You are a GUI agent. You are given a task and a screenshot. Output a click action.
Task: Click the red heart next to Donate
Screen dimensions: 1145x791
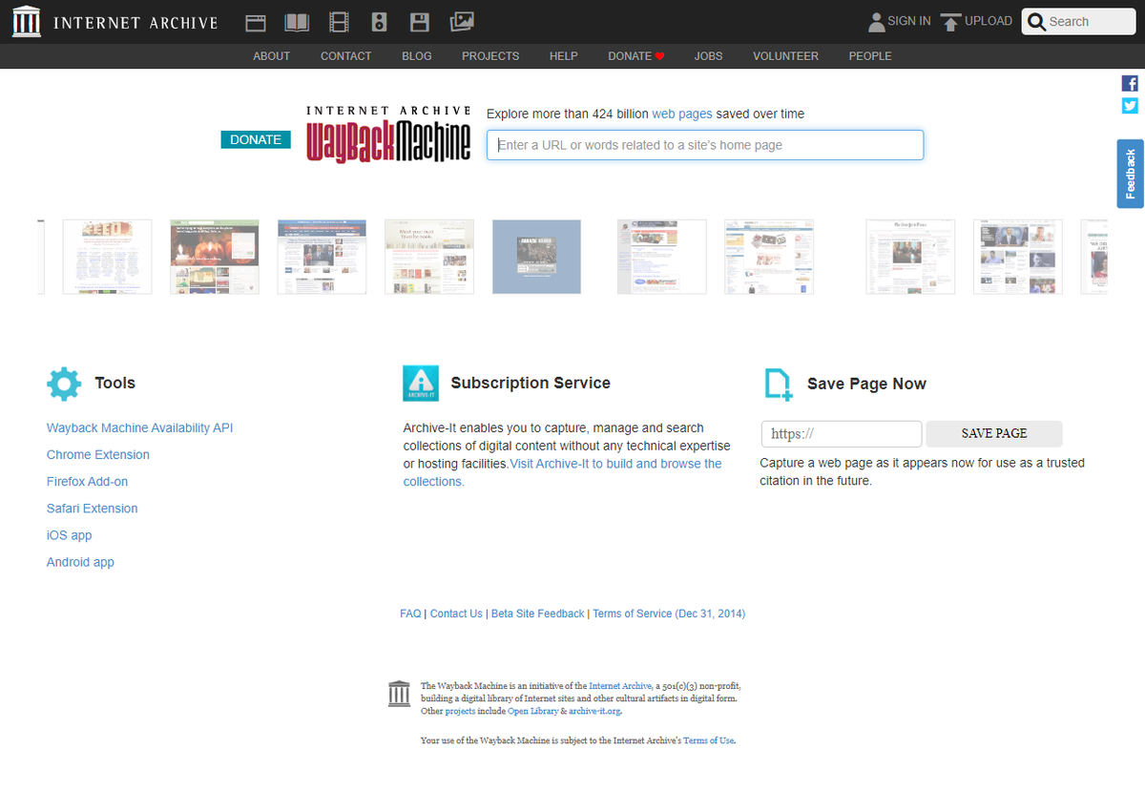click(659, 56)
